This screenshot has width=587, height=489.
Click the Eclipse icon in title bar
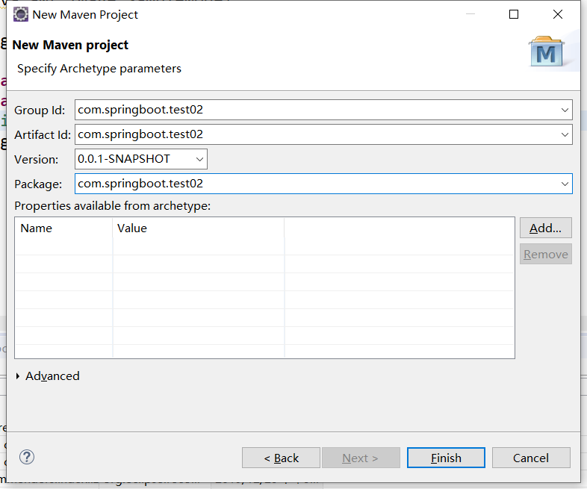click(x=21, y=15)
